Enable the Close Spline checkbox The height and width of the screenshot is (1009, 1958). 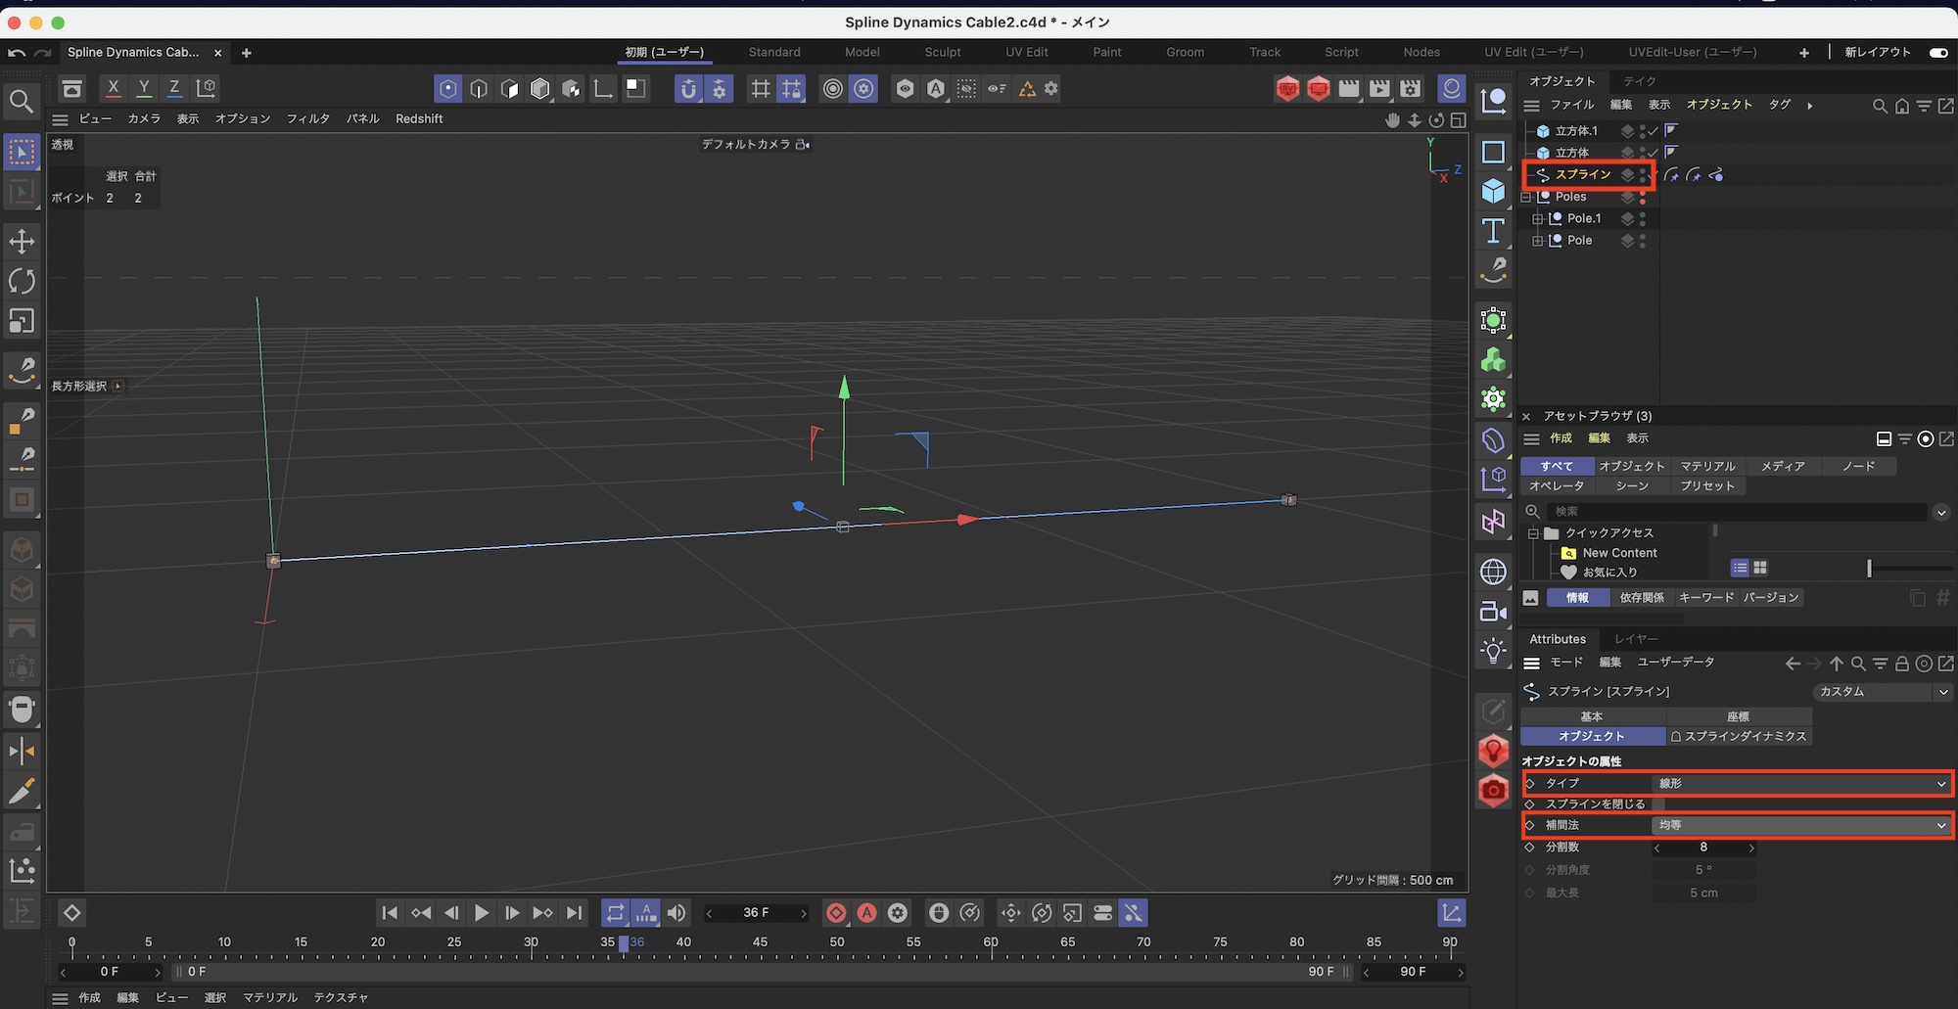(1658, 804)
